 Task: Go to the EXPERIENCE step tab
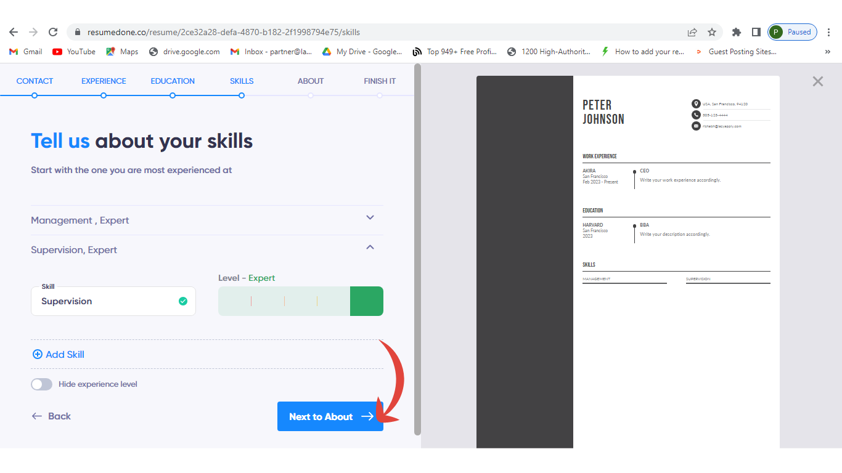click(x=104, y=81)
